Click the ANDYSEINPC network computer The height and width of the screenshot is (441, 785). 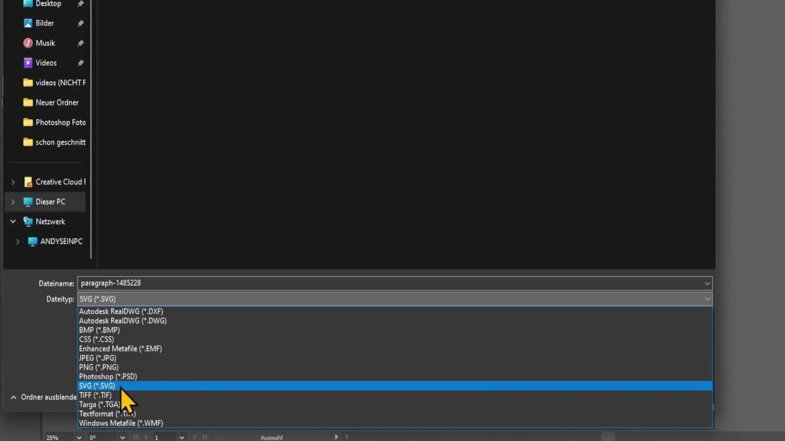point(61,241)
